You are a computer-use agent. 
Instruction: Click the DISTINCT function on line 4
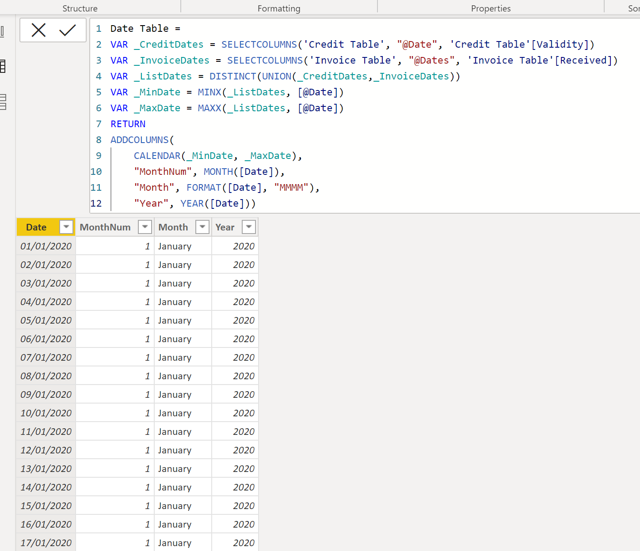pyautogui.click(x=233, y=76)
